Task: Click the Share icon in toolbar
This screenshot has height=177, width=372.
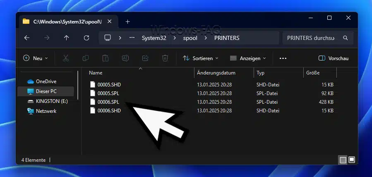Action: 145,58
